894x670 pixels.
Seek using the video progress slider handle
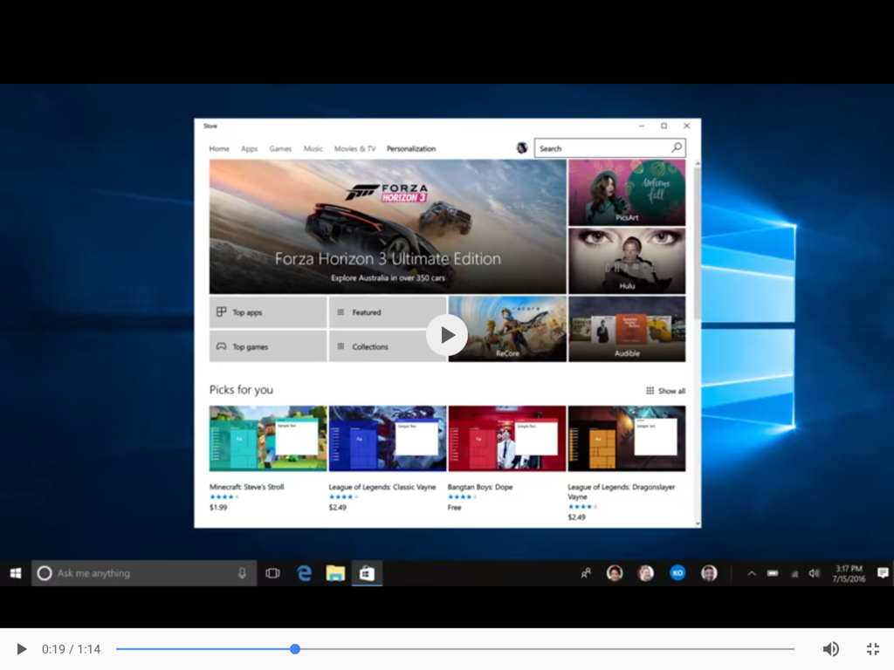click(295, 649)
